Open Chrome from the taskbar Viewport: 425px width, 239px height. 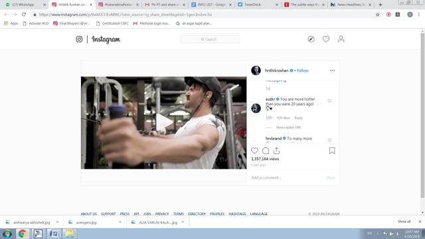(23, 234)
